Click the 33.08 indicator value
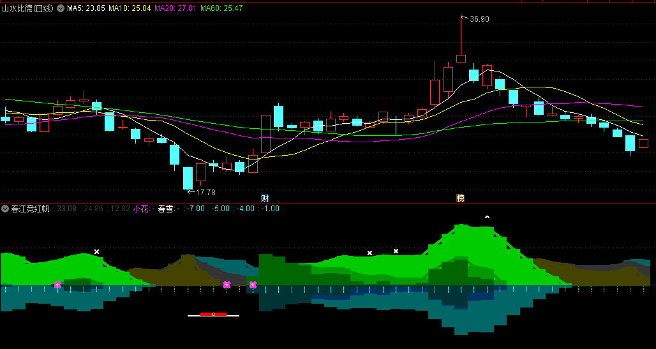Viewport: 656px width, 349px height. tap(66, 209)
